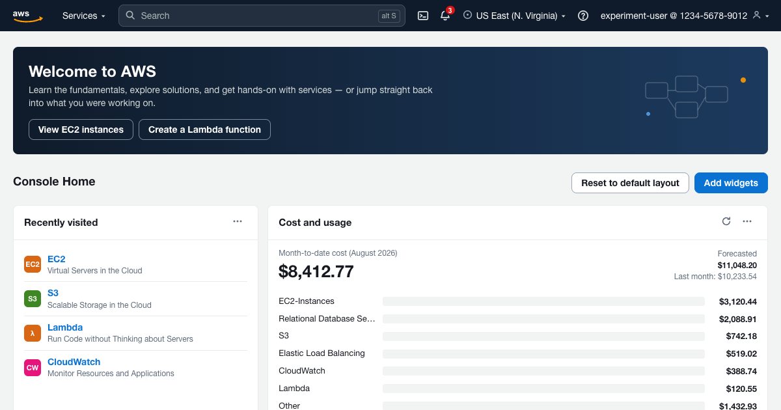This screenshot has height=410, width=781.
Task: Click Create a Lambda function button
Action: [204, 130]
